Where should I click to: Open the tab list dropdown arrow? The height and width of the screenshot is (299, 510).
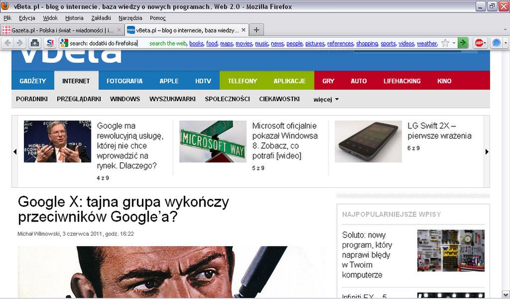tap(505, 30)
